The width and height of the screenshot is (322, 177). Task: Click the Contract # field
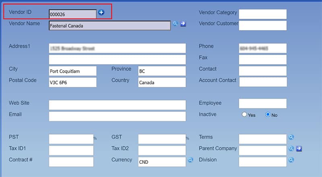click(71, 162)
